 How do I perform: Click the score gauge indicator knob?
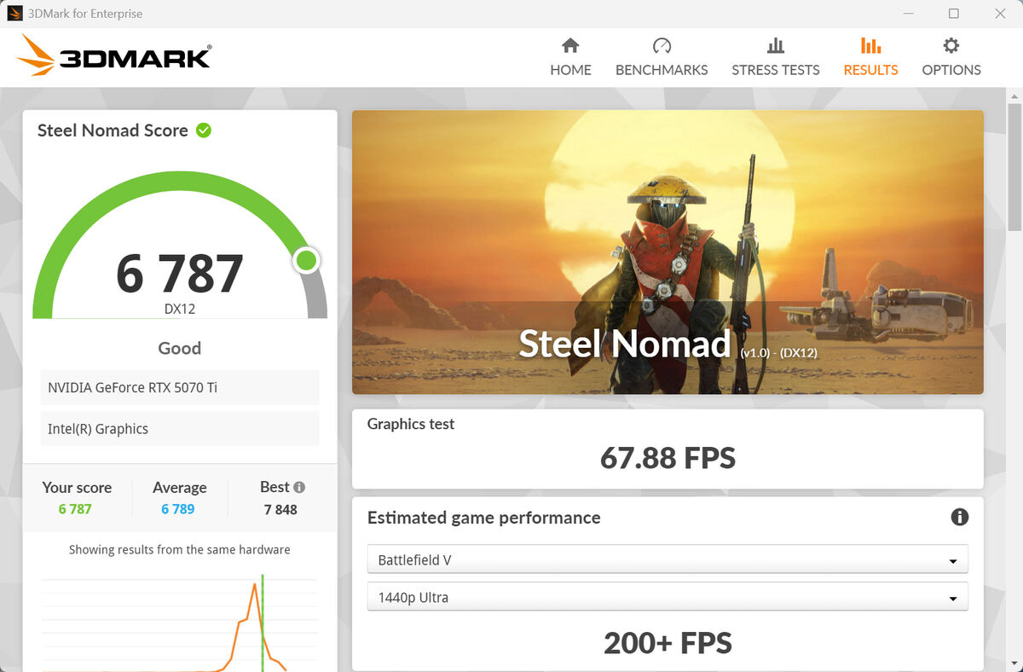point(306,261)
